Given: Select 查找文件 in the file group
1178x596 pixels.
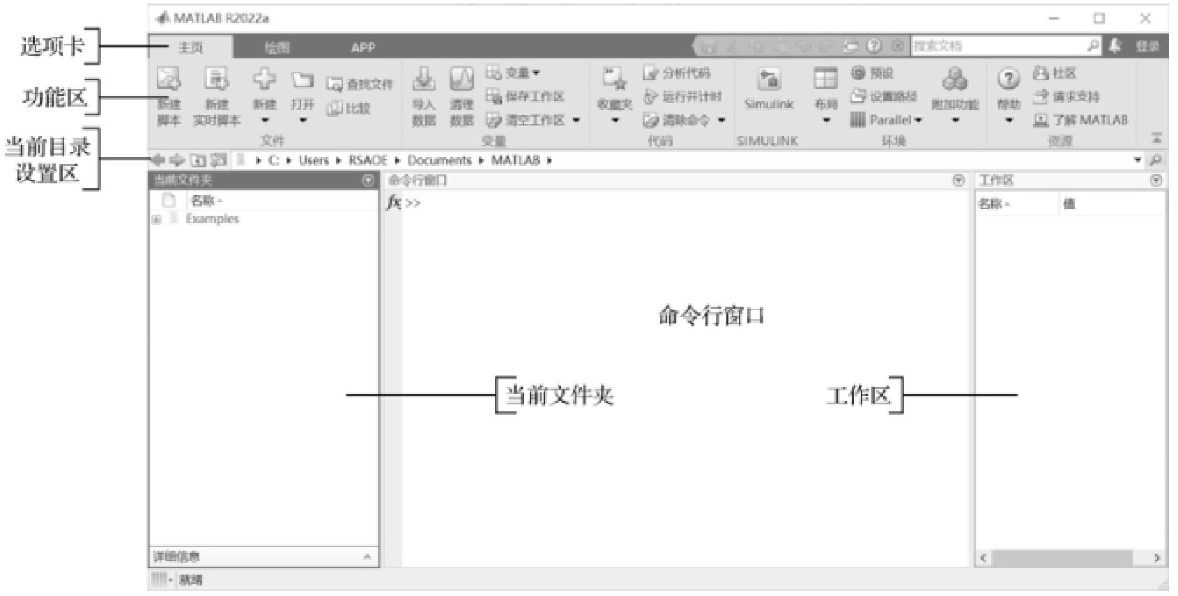Looking at the screenshot, I should (x=360, y=84).
